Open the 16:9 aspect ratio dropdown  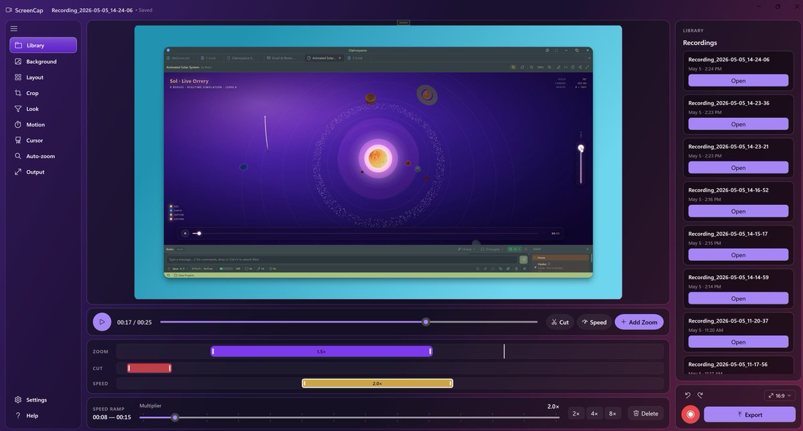pos(780,396)
